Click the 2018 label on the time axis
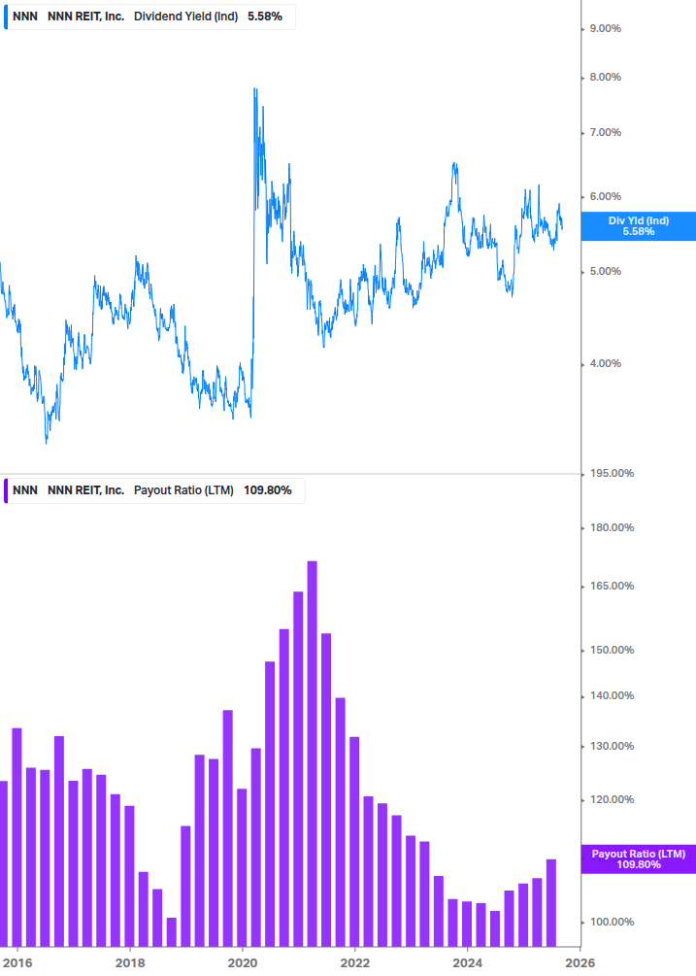Screen dimensions: 696x976 point(130,963)
